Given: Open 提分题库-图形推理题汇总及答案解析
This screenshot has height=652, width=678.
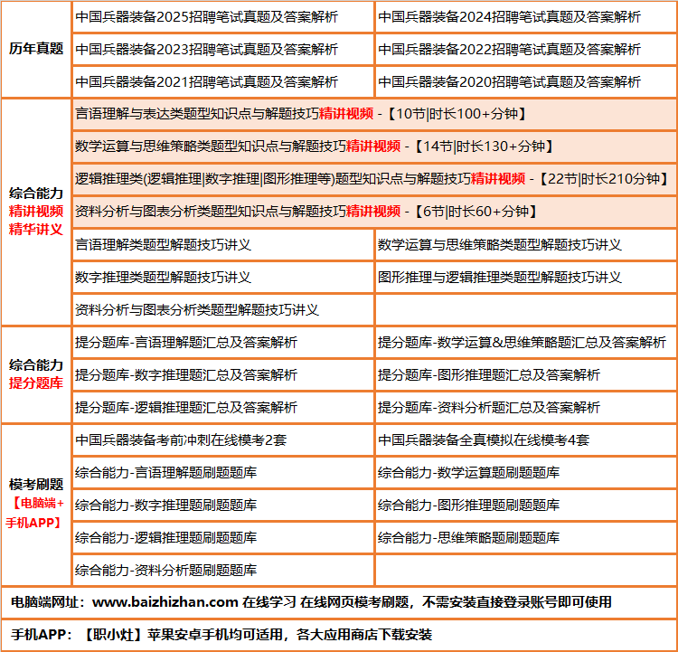Looking at the screenshot, I should pos(489,375).
